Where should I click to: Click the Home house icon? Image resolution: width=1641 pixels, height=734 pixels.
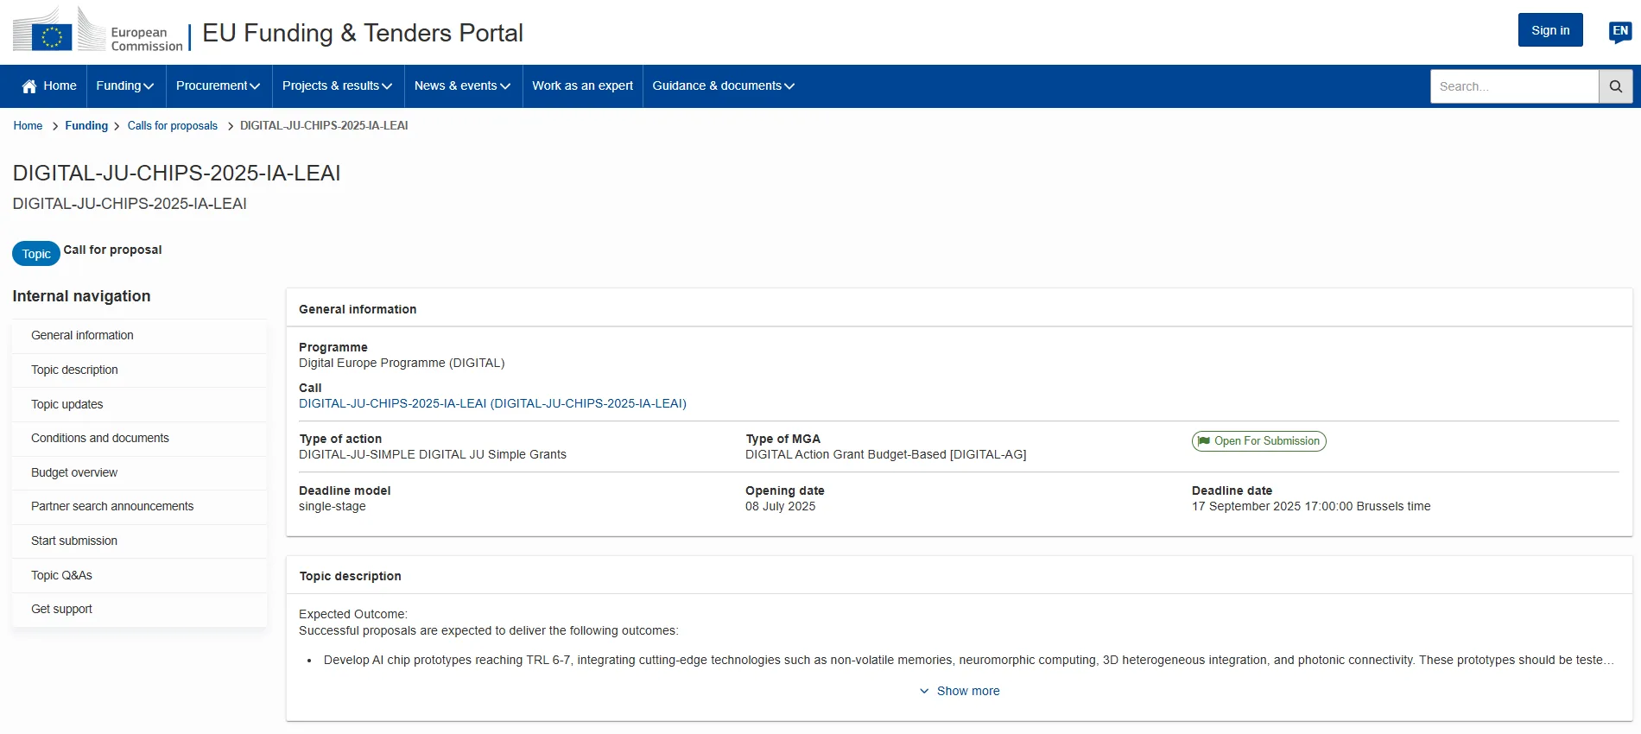[x=29, y=86]
